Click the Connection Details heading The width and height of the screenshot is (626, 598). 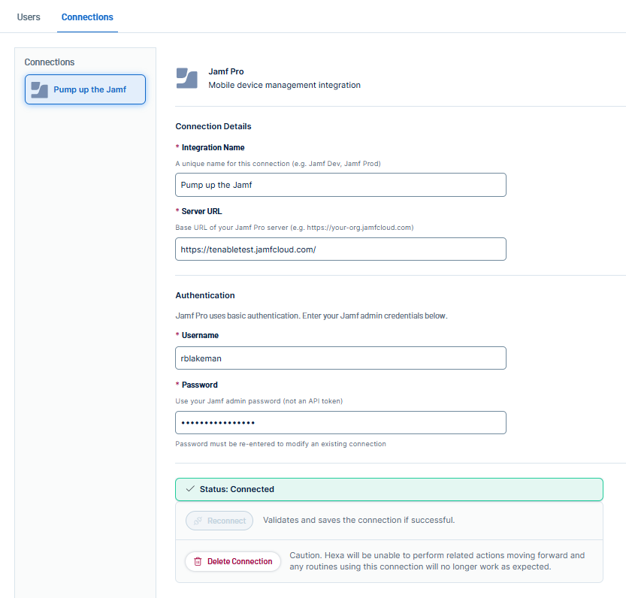[213, 126]
